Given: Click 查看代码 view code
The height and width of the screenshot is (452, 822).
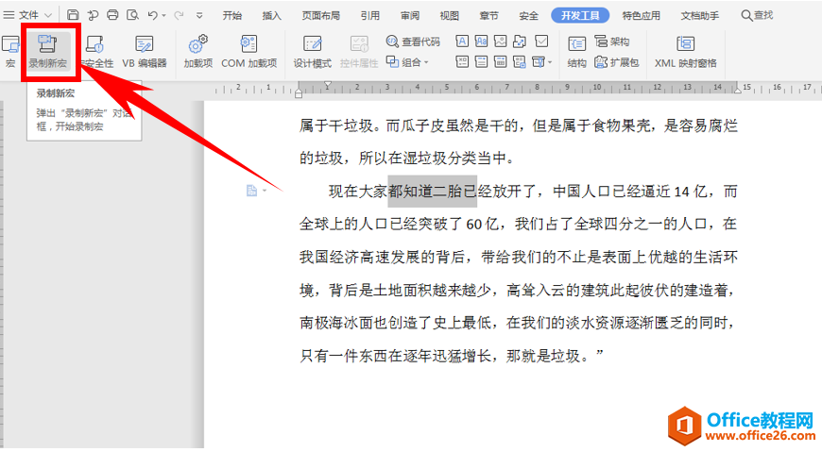Looking at the screenshot, I should pos(413,42).
